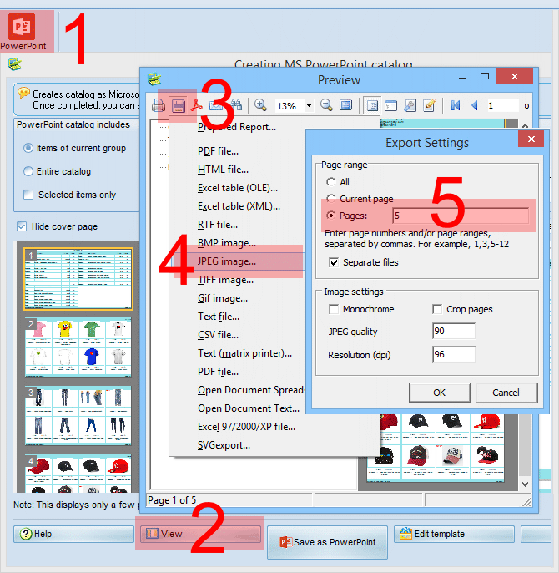The height and width of the screenshot is (573, 559).
Task: Open Page Settings wrench icon
Action: 410,105
